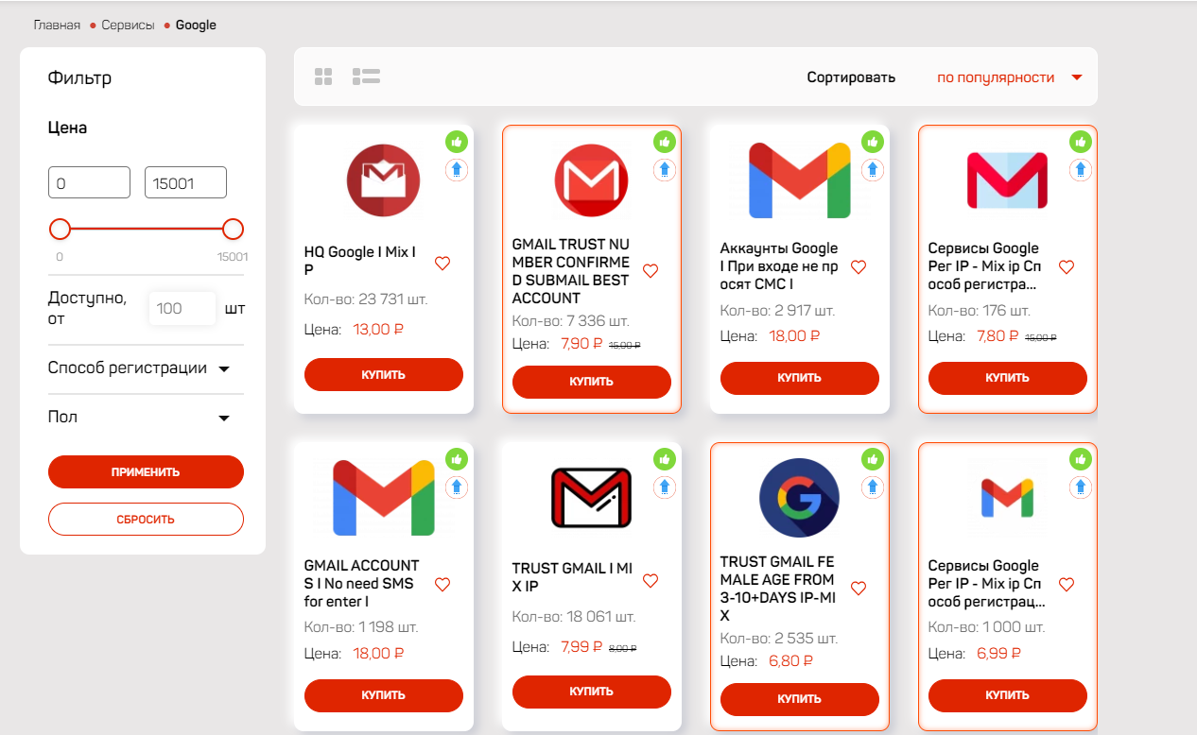Open title 'GMAIL TRUST NUMBER CONFIRMED SUBMAIL BEST ACCOUNT'

tap(571, 271)
